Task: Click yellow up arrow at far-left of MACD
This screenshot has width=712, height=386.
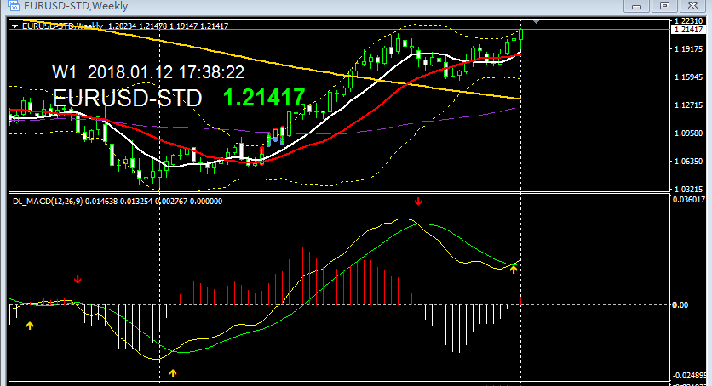Action: point(30,325)
